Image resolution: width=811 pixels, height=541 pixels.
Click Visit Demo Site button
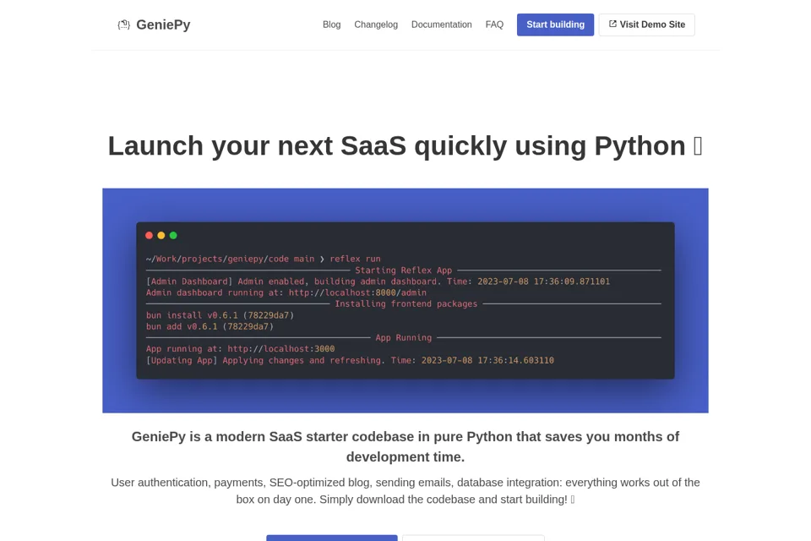(646, 25)
